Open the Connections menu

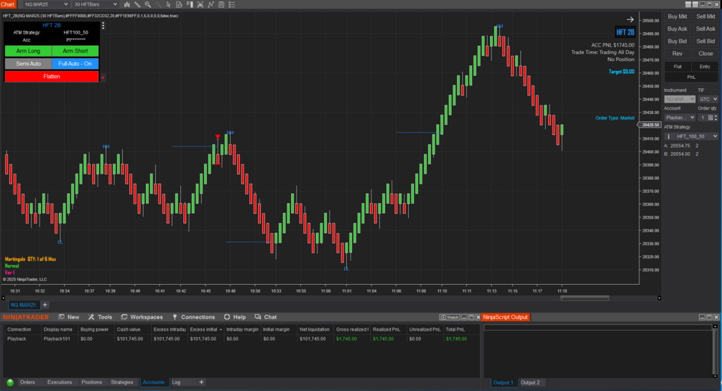193,317
